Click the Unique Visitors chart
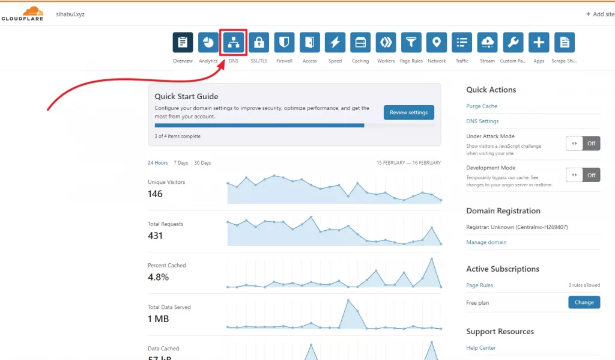Viewport: 615px width, 360px height. point(334,189)
